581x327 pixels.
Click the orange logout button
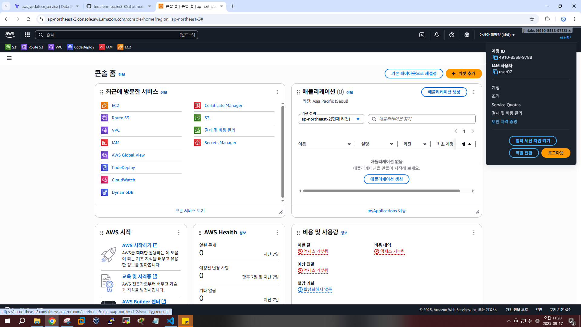[556, 153]
